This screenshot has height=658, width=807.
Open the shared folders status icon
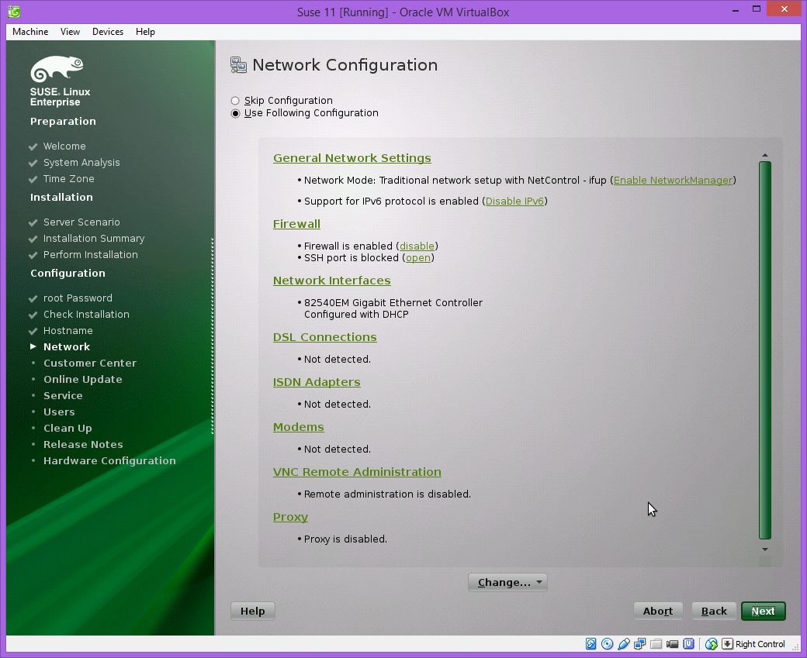point(656,643)
